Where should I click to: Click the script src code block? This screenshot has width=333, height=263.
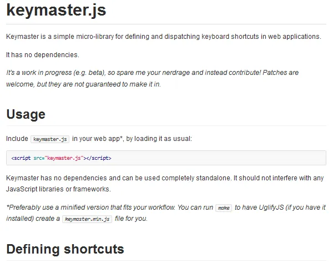click(167, 158)
